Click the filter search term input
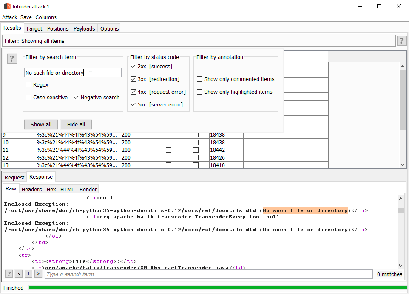The height and width of the screenshot is (294, 409). [73, 73]
